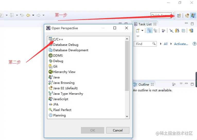Maximize the Task List view

pyautogui.click(x=192, y=24)
